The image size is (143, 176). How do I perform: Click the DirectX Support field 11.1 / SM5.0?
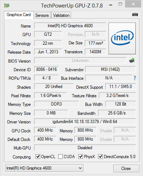[121, 87]
